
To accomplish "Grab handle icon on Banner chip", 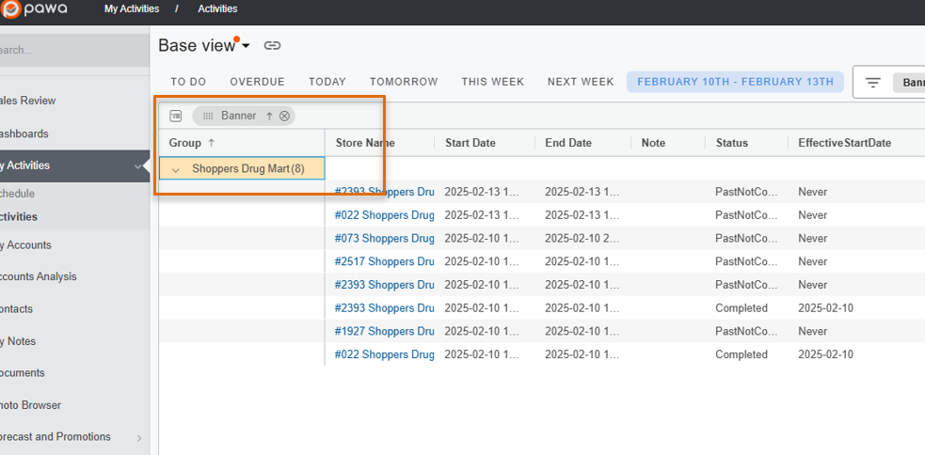I will [208, 117].
